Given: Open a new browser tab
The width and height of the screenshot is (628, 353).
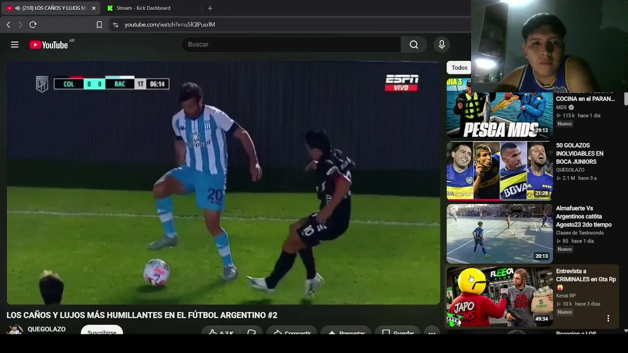Looking at the screenshot, I should [x=210, y=8].
